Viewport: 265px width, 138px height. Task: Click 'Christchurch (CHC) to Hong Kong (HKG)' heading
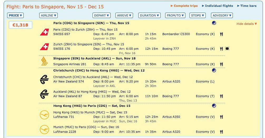[x=86, y=70]
